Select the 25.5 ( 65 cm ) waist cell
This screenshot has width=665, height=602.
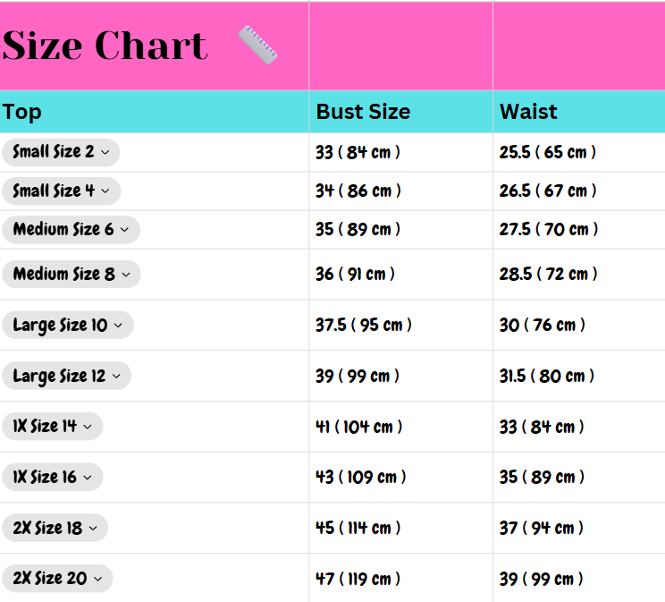pos(579,152)
